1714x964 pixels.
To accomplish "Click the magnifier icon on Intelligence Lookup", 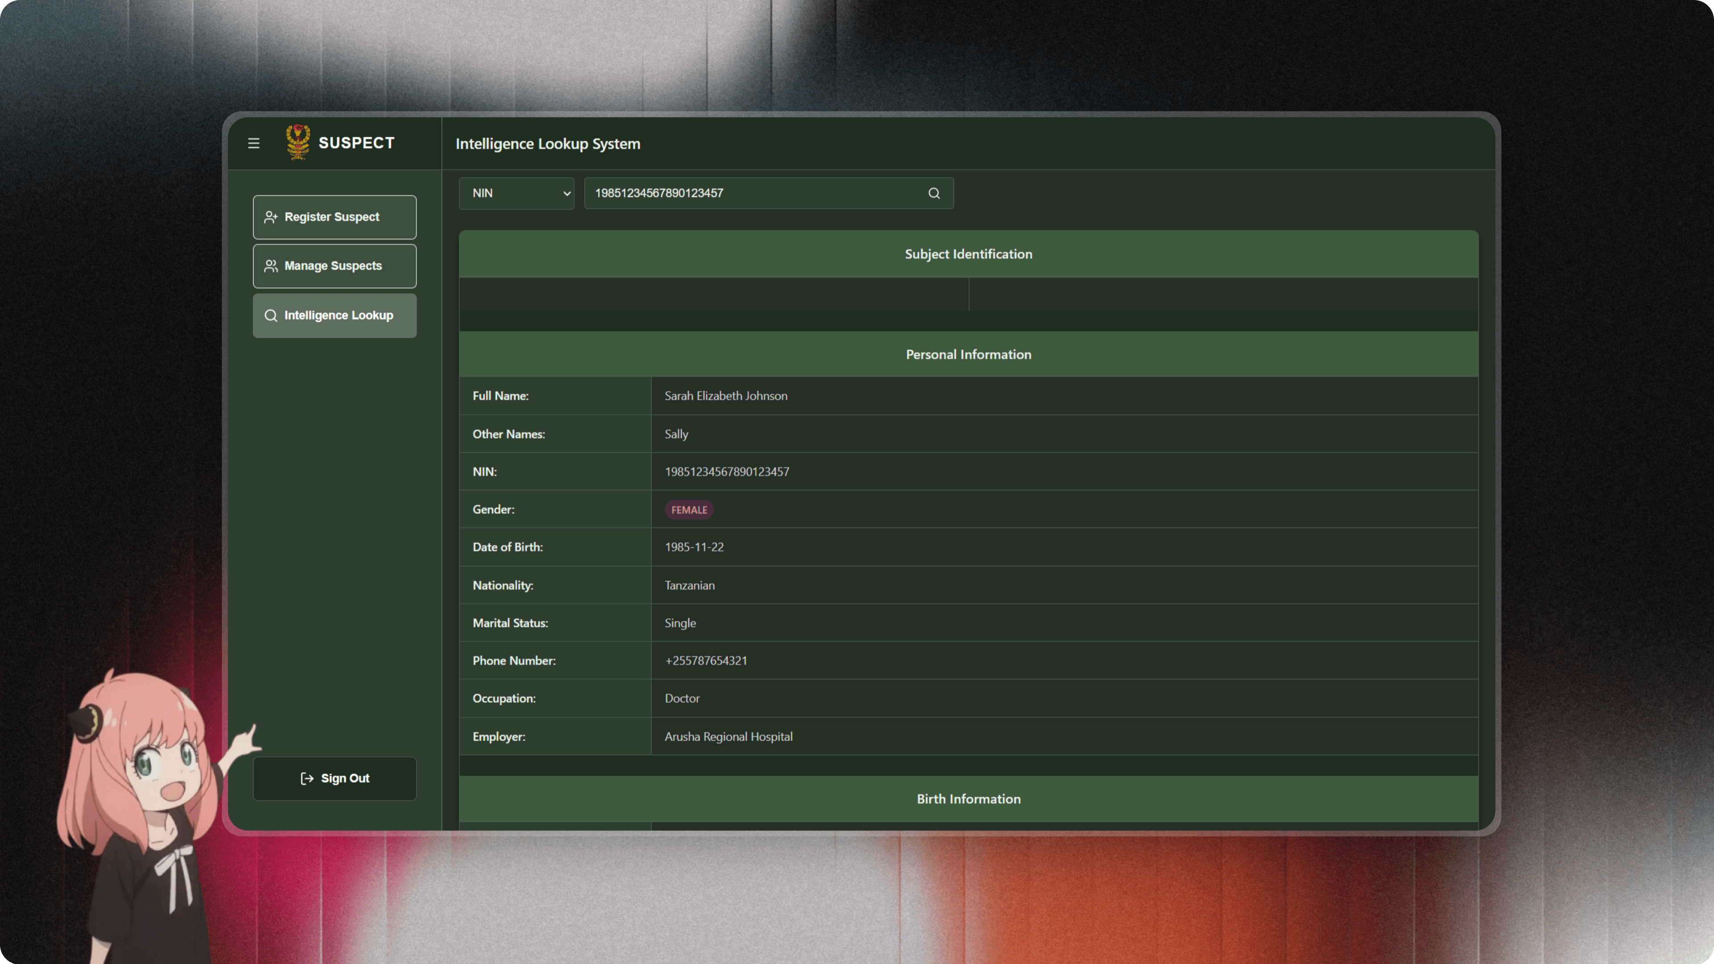I will coord(271,316).
